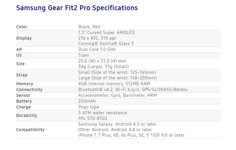
Task: Click the Black, Red color value
Action: tap(89, 27)
